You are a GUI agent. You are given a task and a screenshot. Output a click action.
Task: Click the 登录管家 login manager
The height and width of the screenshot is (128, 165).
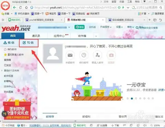click(x=158, y=14)
